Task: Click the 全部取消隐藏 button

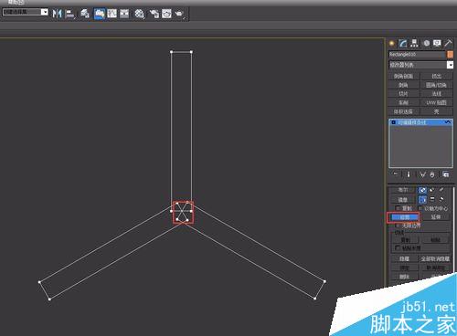Action: coord(435,259)
